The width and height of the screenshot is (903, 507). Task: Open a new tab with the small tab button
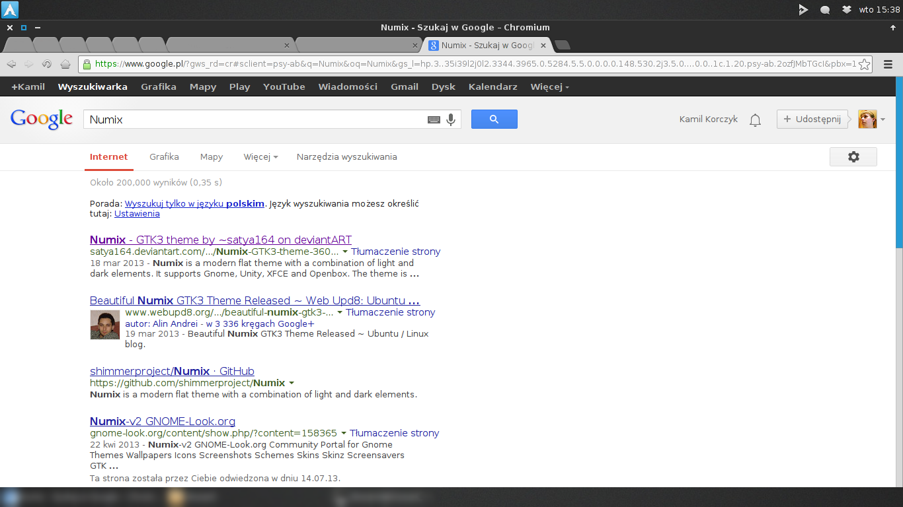pos(563,45)
